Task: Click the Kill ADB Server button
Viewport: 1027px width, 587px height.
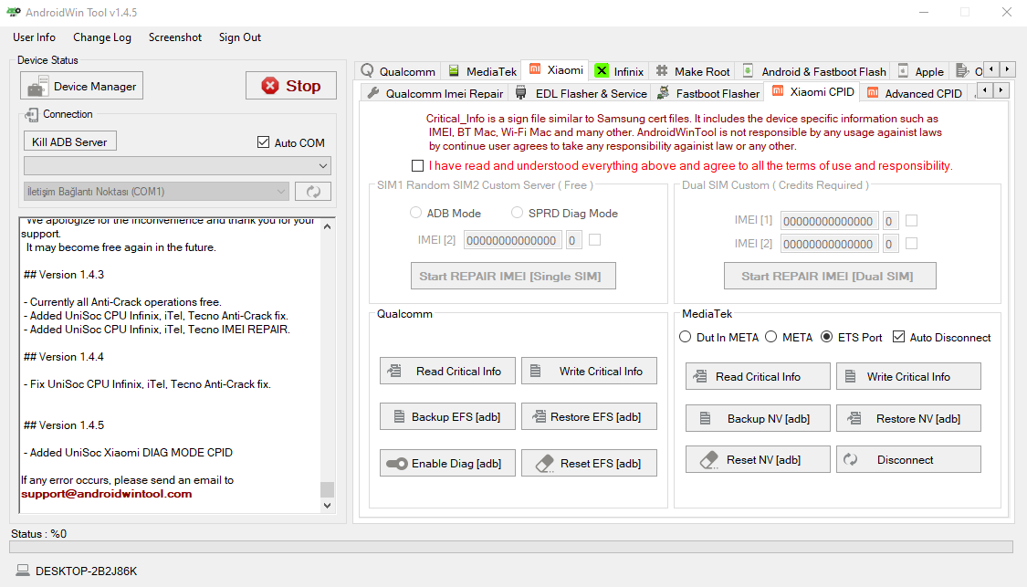Action: (x=69, y=142)
